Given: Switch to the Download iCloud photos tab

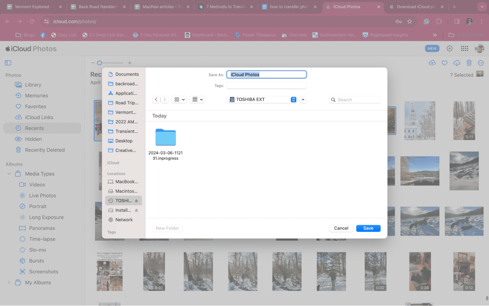Looking at the screenshot, I should tap(417, 7).
